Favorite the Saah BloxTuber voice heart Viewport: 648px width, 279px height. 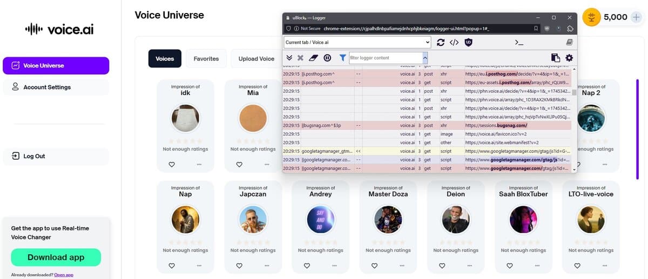(x=510, y=266)
